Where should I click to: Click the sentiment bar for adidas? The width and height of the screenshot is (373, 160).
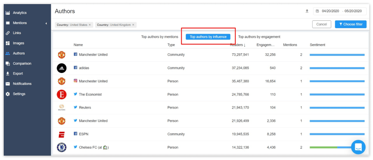coord(337,68)
